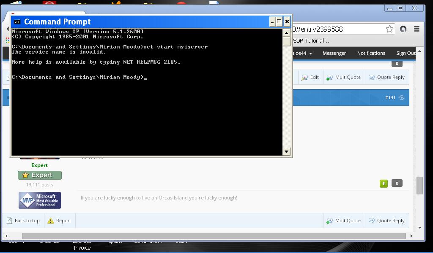Go back to top of page
The image size is (433, 253).
pos(24,221)
